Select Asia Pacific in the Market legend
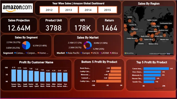 click(73, 53)
